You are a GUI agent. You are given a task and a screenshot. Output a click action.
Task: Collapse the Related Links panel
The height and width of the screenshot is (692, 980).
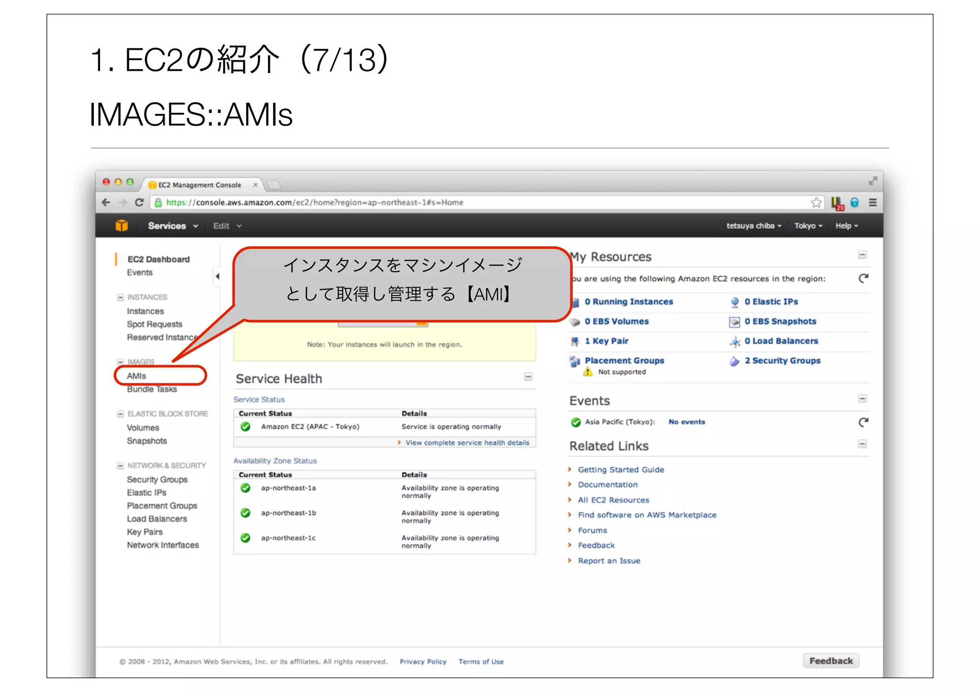tap(862, 444)
